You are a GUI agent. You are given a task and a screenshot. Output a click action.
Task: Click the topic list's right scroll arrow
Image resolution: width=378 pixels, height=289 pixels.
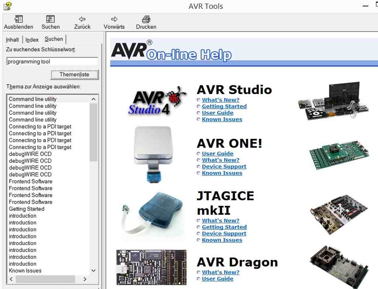[85, 279]
